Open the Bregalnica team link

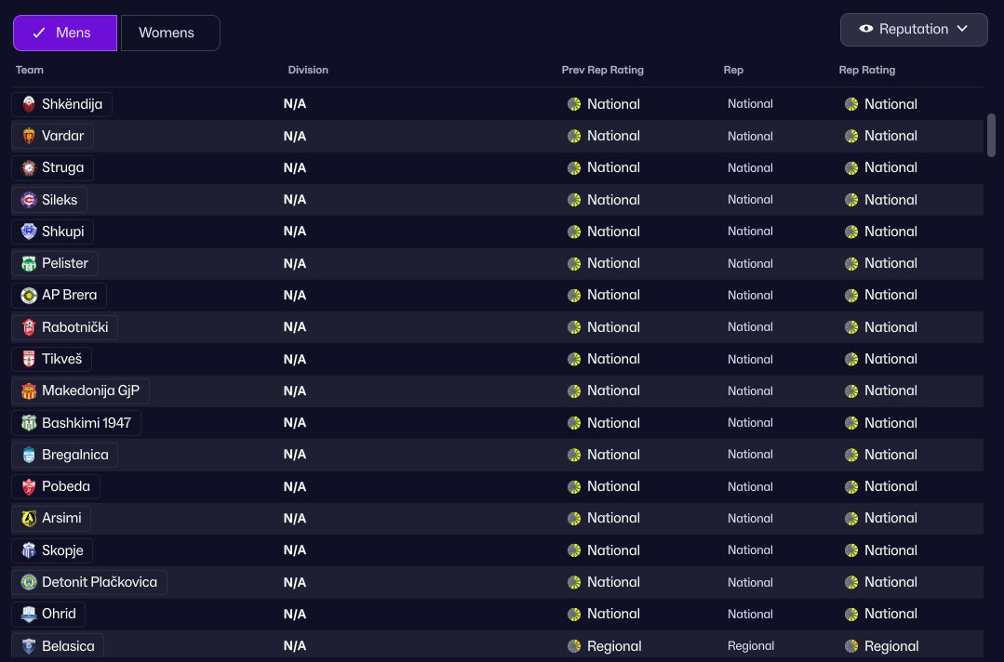point(65,455)
